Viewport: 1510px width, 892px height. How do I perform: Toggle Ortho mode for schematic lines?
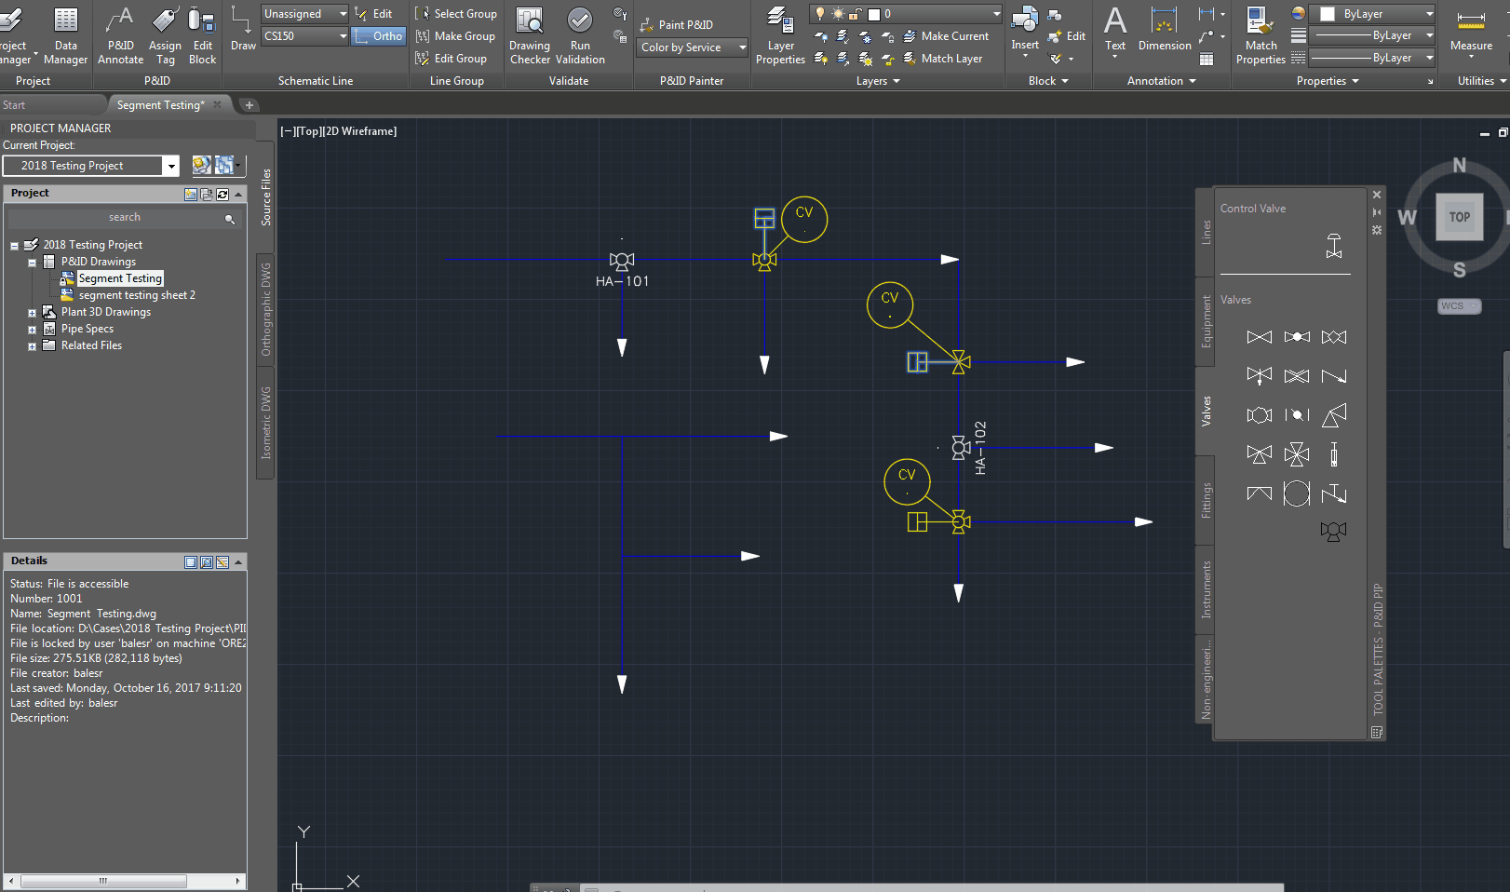click(x=379, y=36)
